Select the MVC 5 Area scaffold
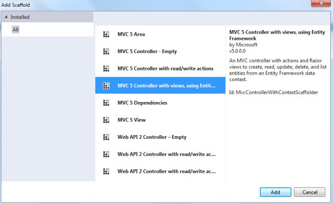 coord(160,34)
